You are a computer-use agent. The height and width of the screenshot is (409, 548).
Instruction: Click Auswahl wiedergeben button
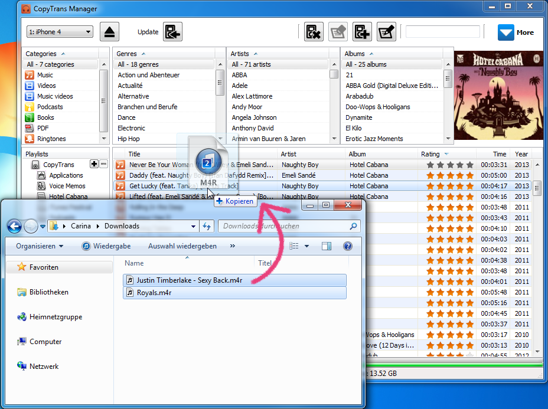pyautogui.click(x=182, y=246)
